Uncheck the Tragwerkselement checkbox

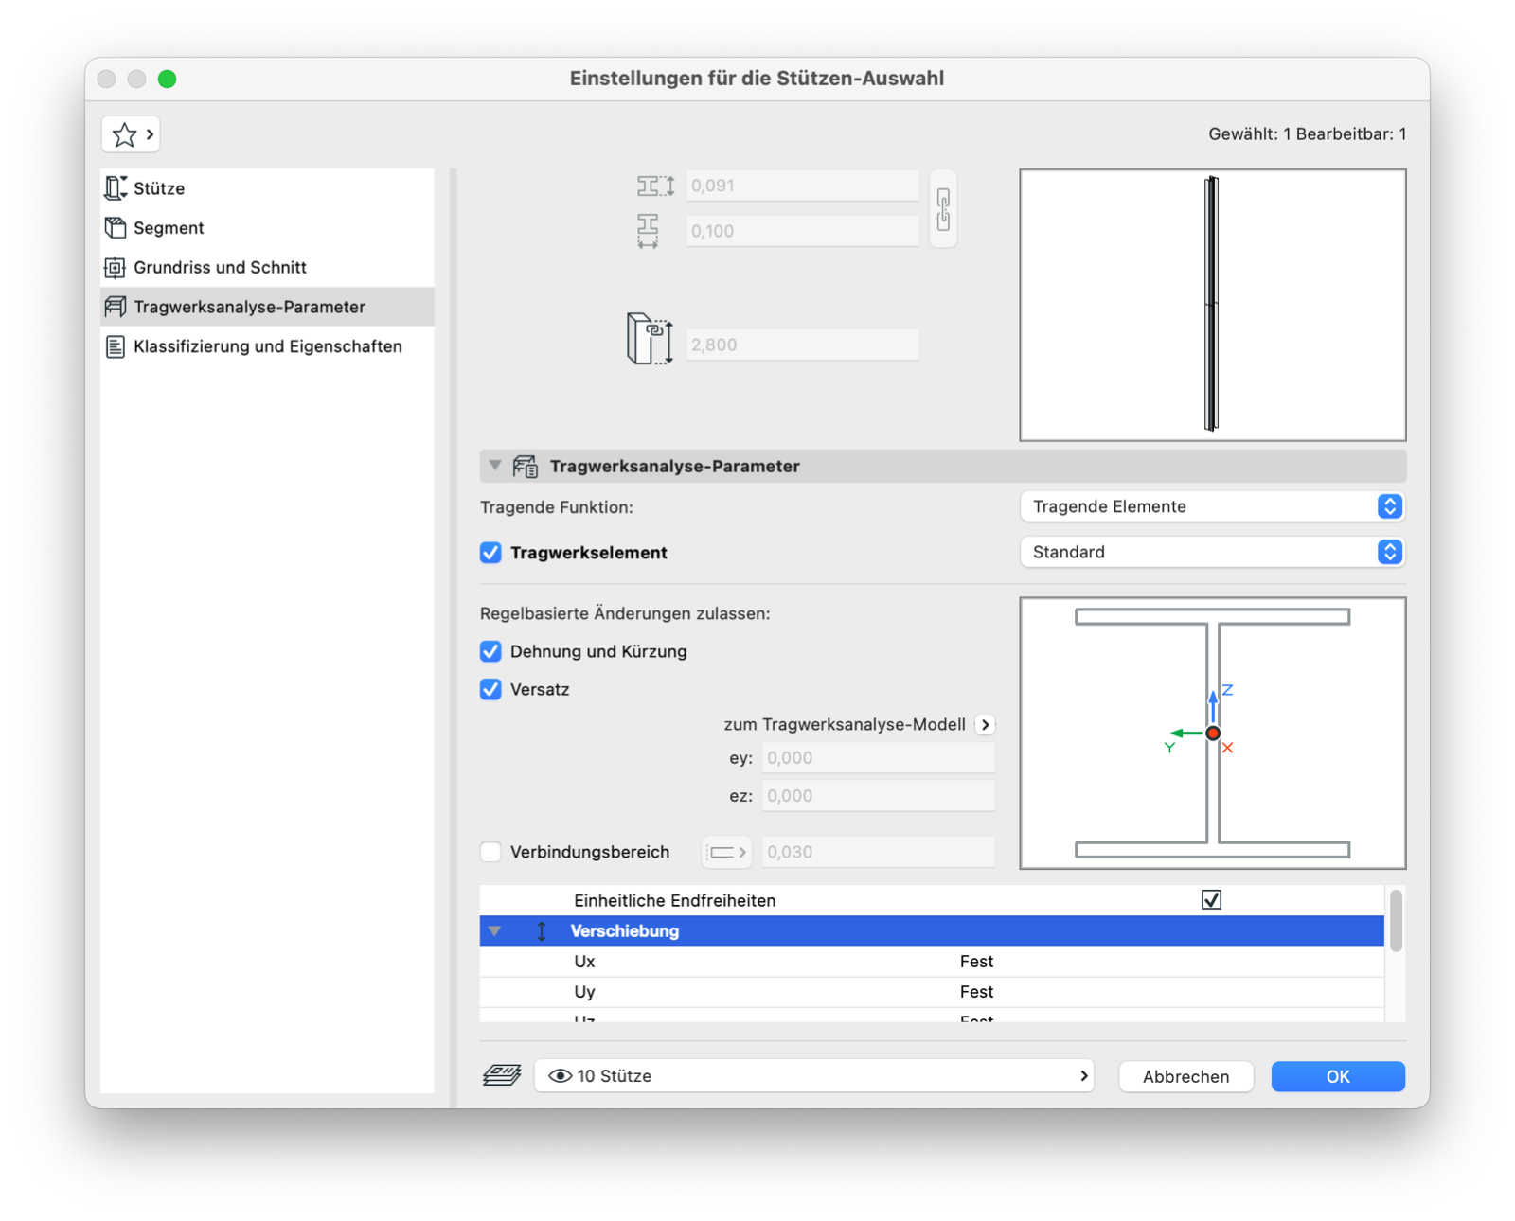click(x=490, y=553)
